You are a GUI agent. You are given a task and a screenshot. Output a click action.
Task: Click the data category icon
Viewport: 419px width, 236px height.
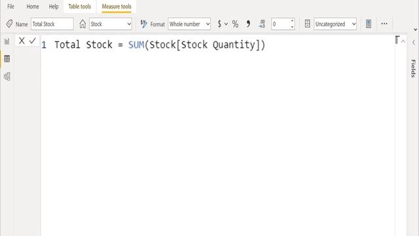(x=307, y=24)
